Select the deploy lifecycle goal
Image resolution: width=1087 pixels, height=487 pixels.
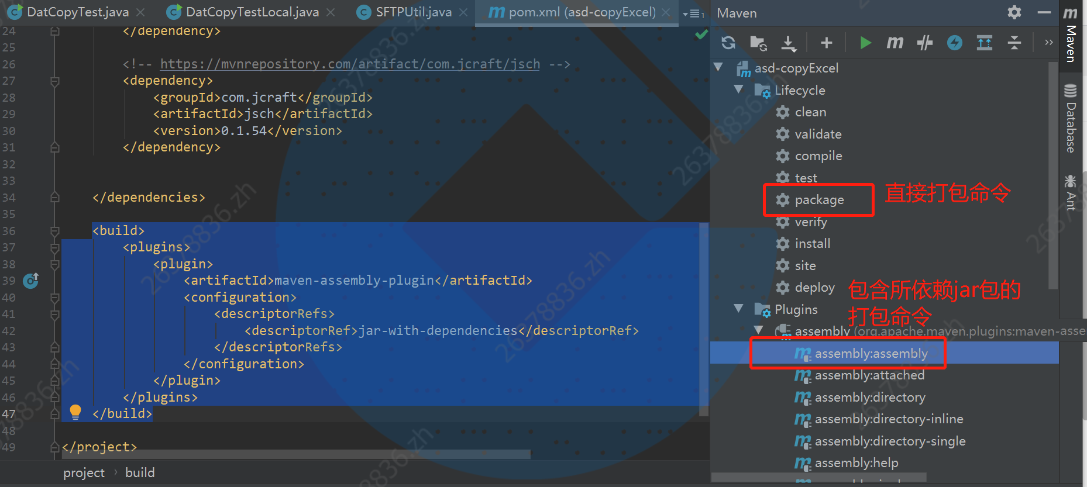point(814,287)
